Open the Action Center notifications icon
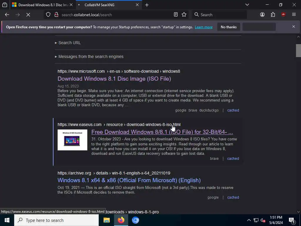 coord(292,220)
